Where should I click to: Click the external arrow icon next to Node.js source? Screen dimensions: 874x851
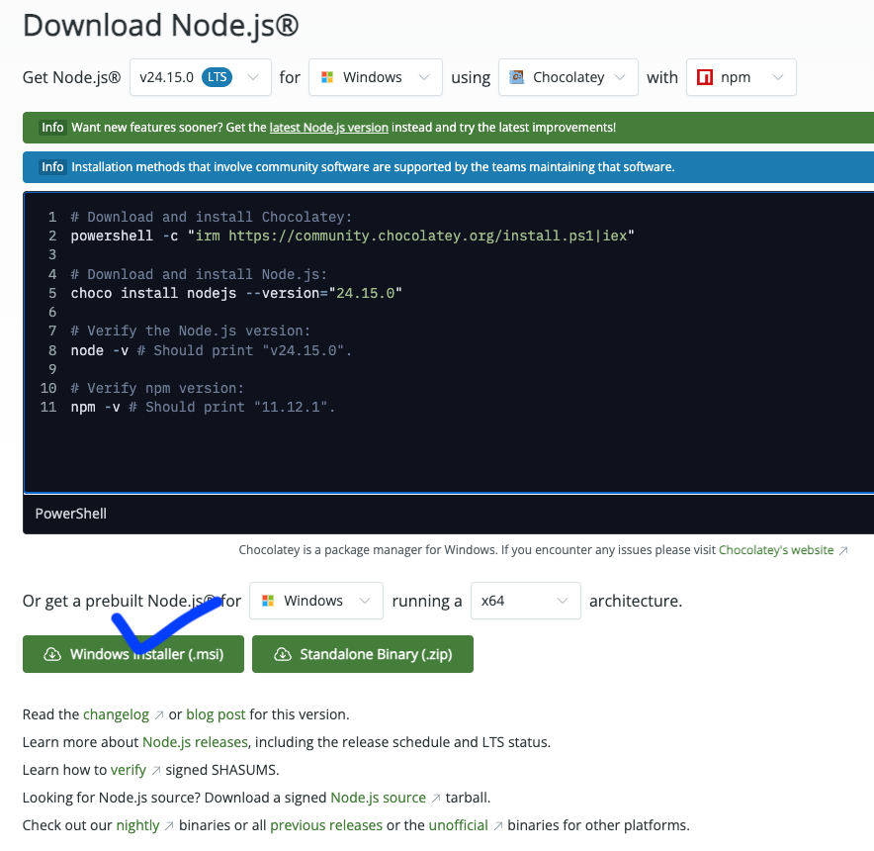(436, 799)
